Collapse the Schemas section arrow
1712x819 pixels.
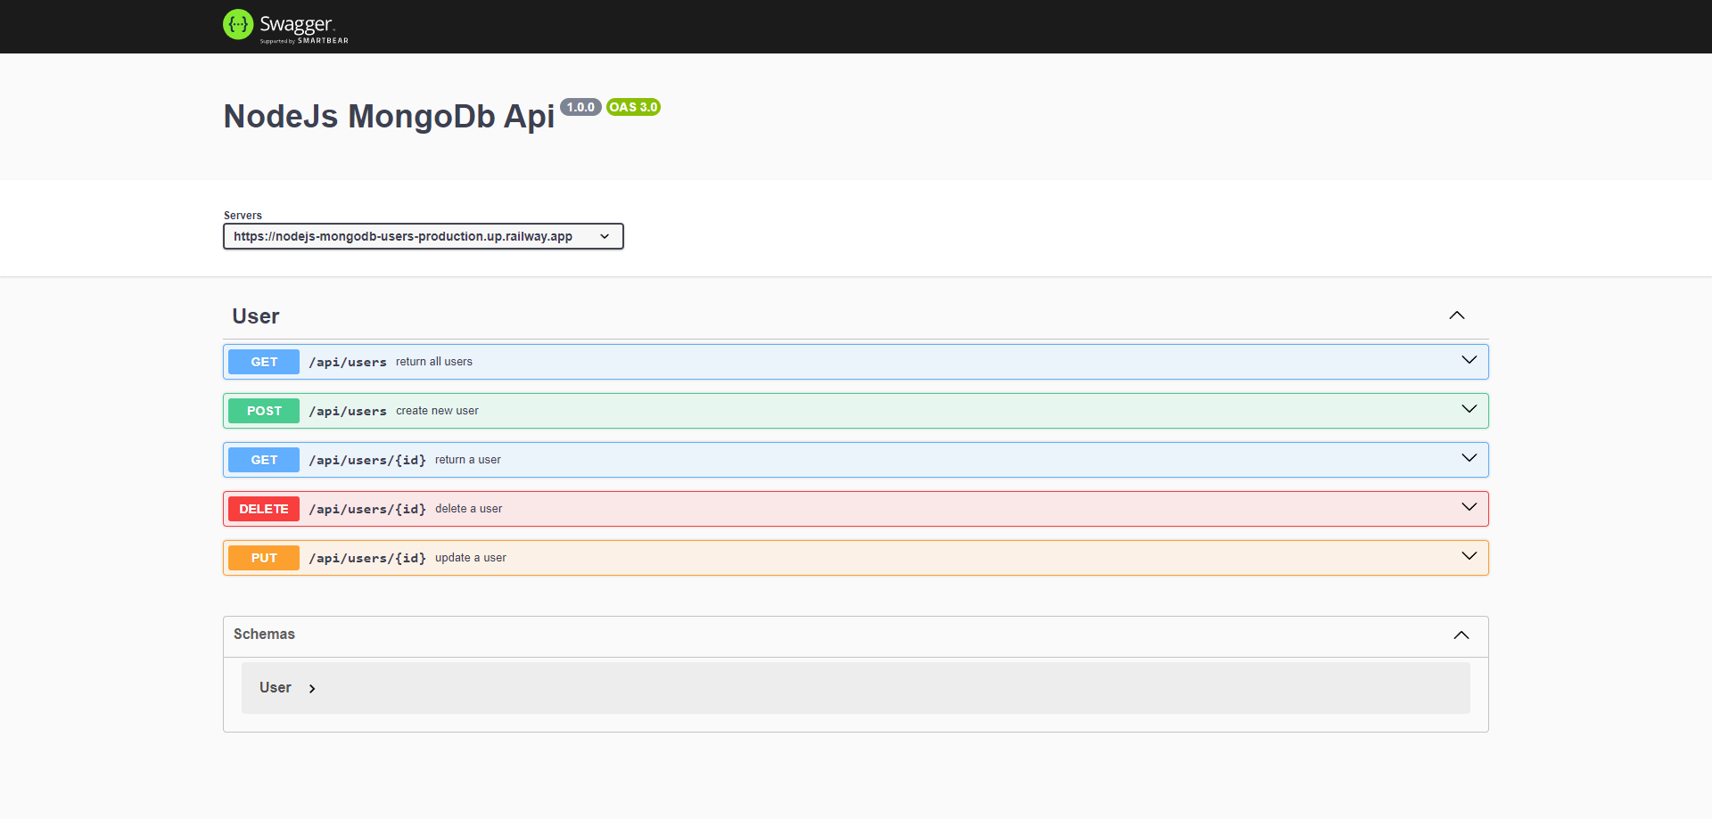pyautogui.click(x=1461, y=635)
